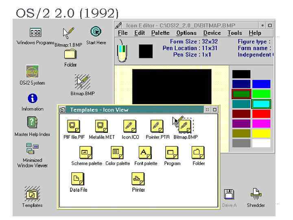Select the Font palette template
This screenshot has width=293, height=220.
tap(145, 152)
